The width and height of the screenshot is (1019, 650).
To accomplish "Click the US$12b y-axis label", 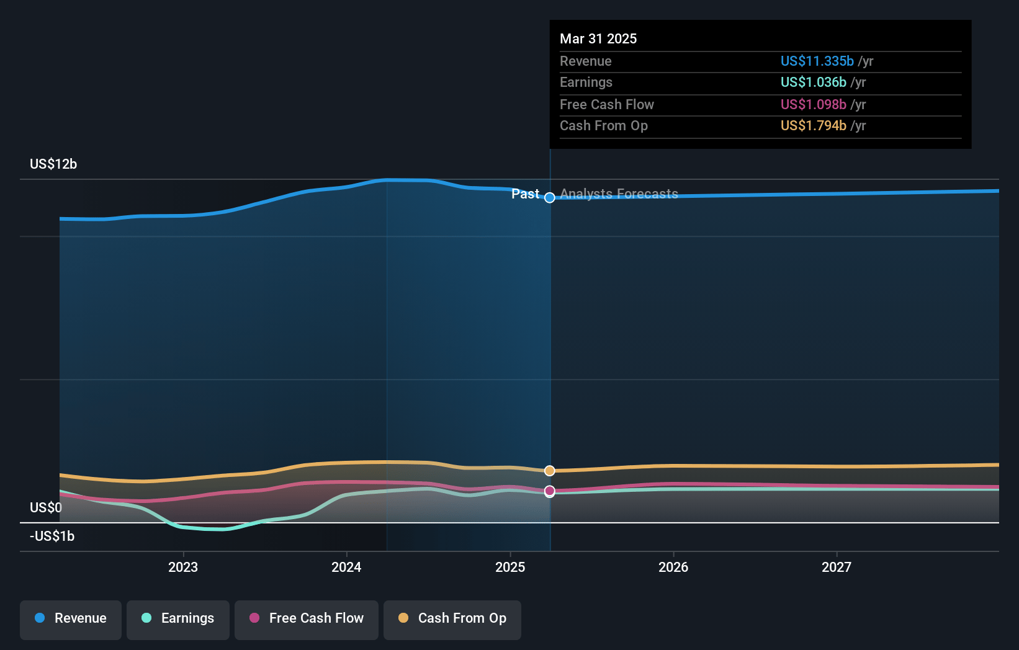I will click(53, 164).
